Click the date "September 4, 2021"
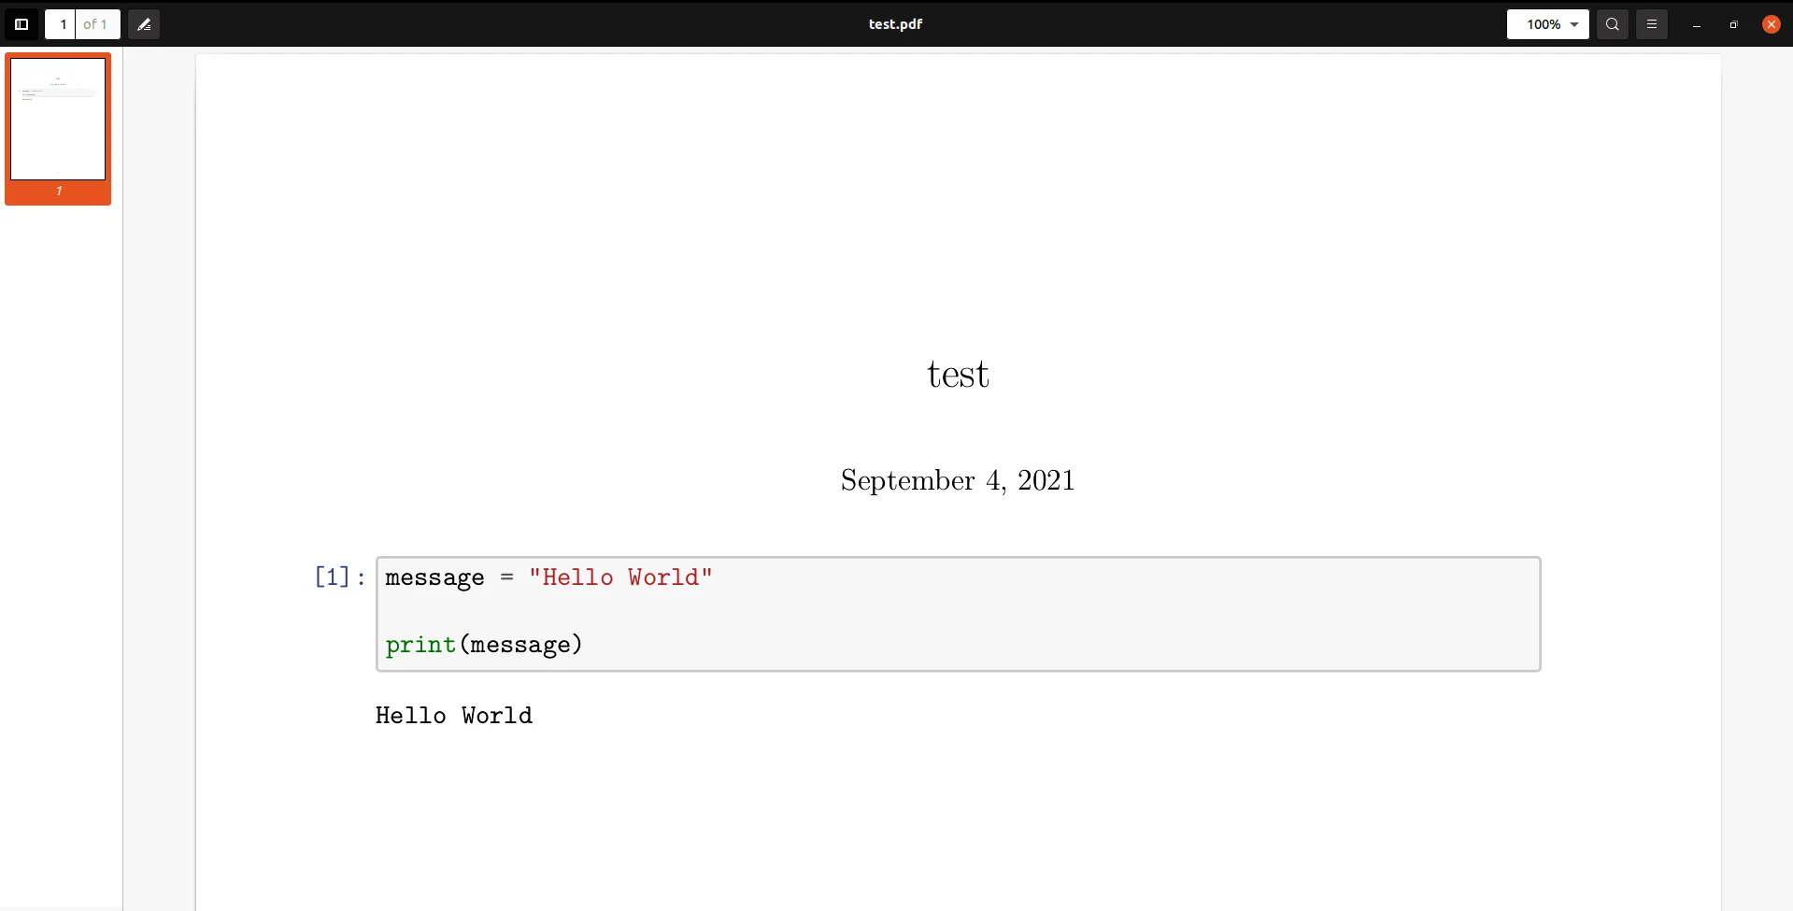Viewport: 1793px width, 911px height. point(958,480)
